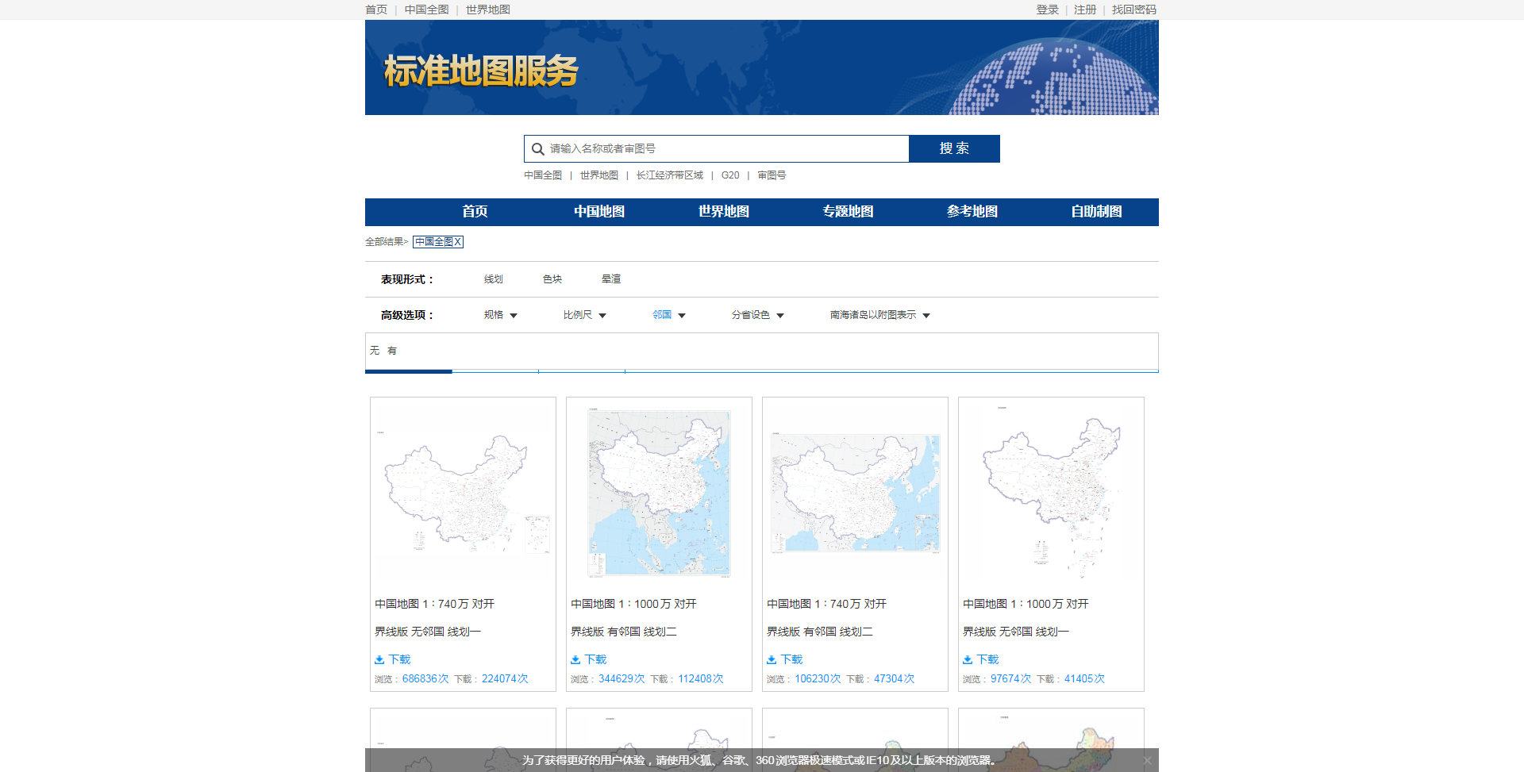
Task: Remove the 中国全图 filter tag via X
Action: tap(459, 242)
